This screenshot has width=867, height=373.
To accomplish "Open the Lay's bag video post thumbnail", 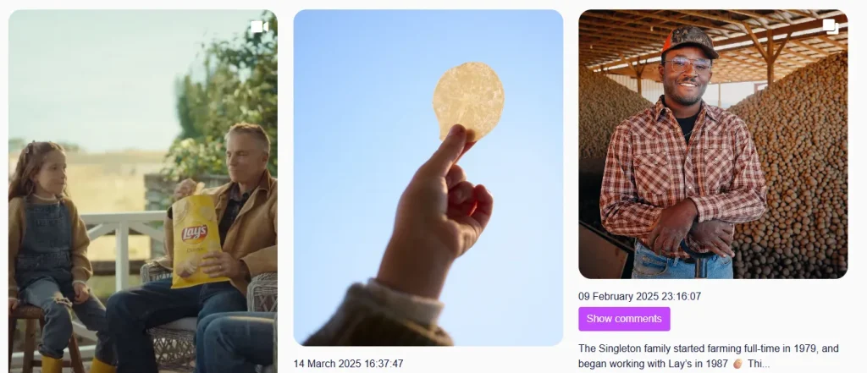I will 142,191.
